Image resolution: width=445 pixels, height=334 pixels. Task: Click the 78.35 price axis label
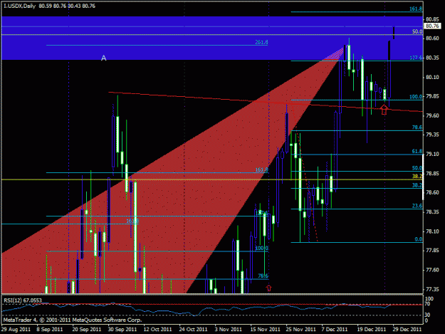tap(432, 212)
